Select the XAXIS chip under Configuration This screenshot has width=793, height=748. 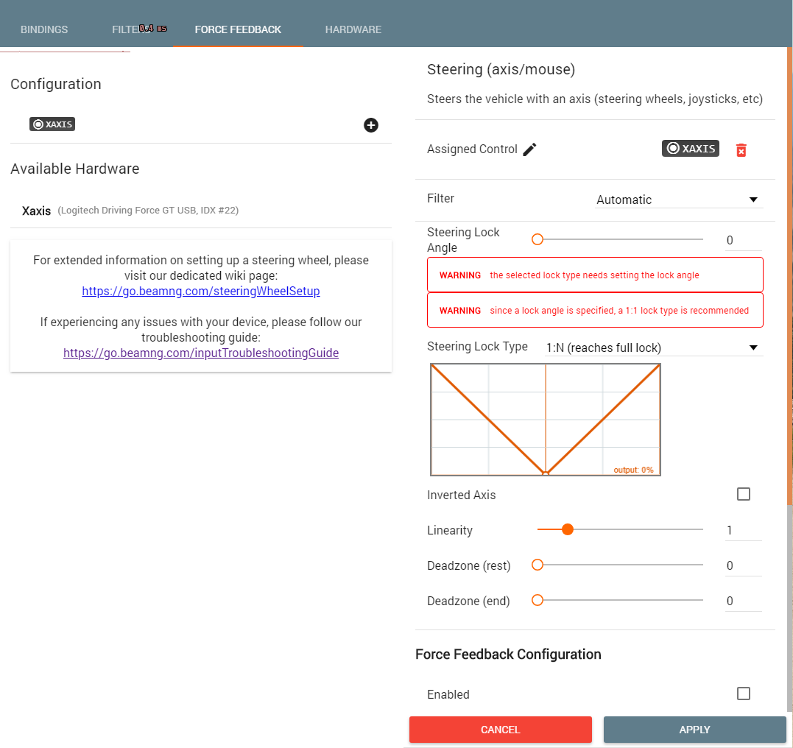52,124
